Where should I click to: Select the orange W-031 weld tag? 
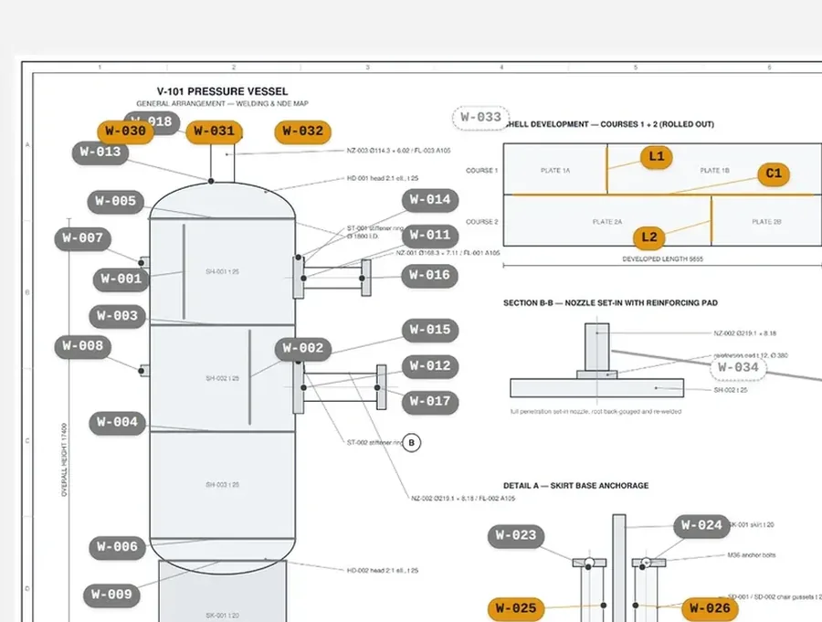[x=214, y=132]
